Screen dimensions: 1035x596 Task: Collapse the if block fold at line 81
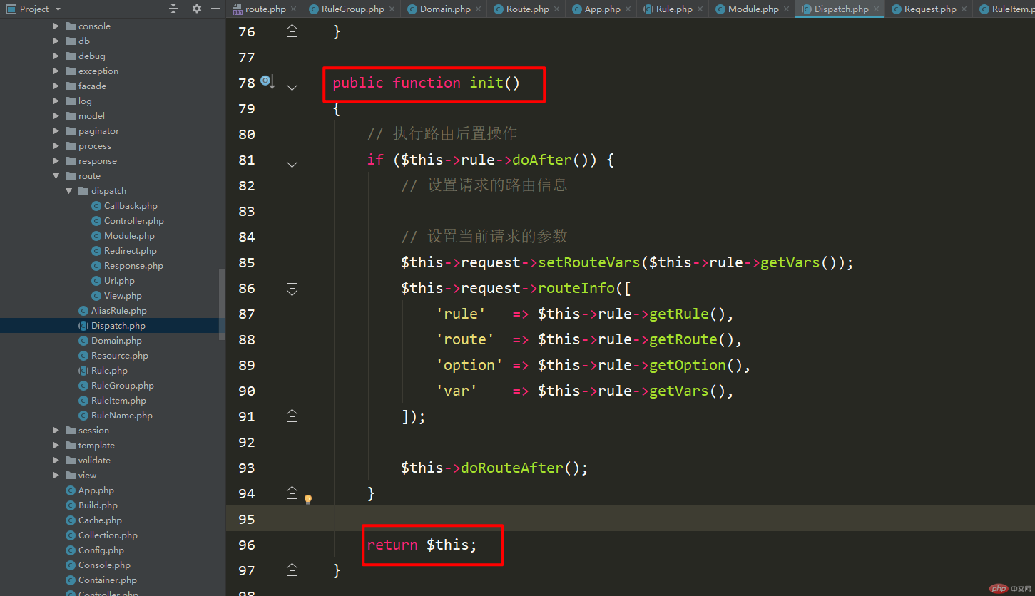pos(292,160)
